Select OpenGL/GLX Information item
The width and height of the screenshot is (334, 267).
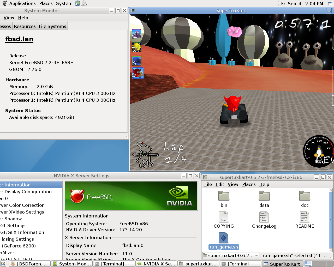31,232
